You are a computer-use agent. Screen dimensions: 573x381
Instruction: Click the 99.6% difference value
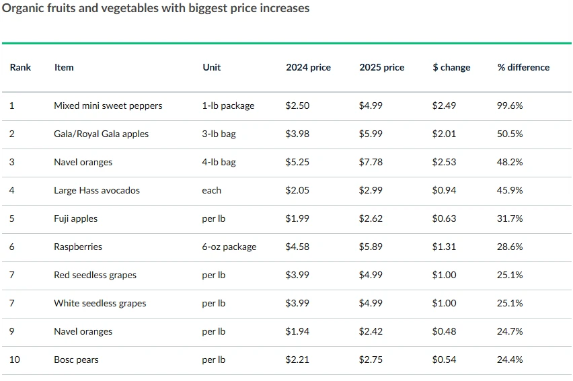(510, 105)
